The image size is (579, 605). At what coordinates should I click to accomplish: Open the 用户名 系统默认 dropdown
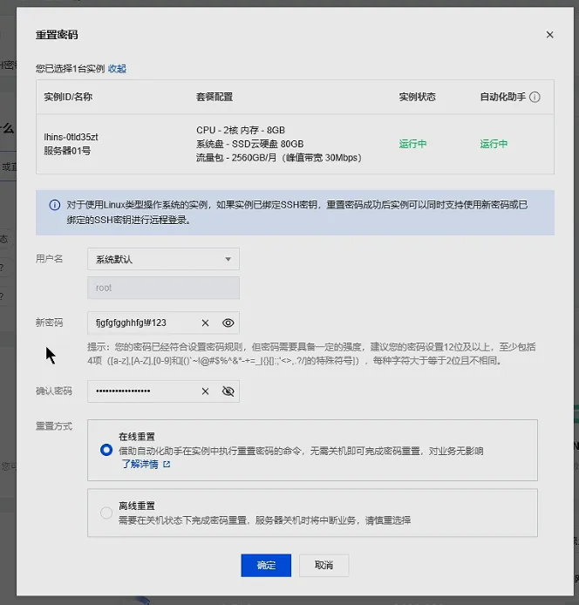coord(163,259)
